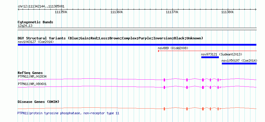The width and height of the screenshot is (265, 122).
Task: Select the nsv889 (Kidd2008) red loss line
Action: pos(207,51)
